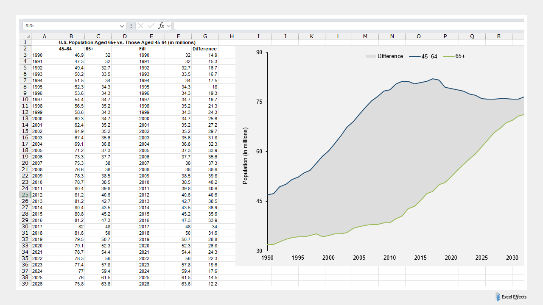
Task: Select column B header
Action: pyautogui.click(x=71, y=36)
